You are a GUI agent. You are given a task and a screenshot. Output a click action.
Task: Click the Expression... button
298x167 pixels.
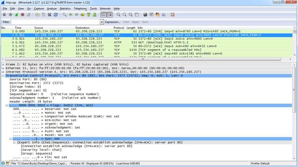click(x=113, y=22)
